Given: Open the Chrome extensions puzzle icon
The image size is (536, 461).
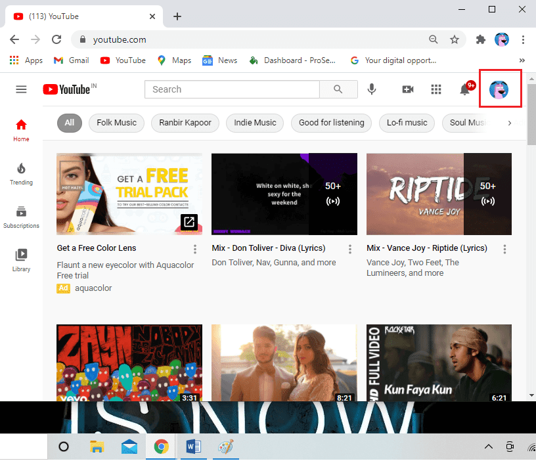Looking at the screenshot, I should pos(481,39).
